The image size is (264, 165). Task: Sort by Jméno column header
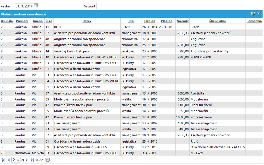coord(38,21)
